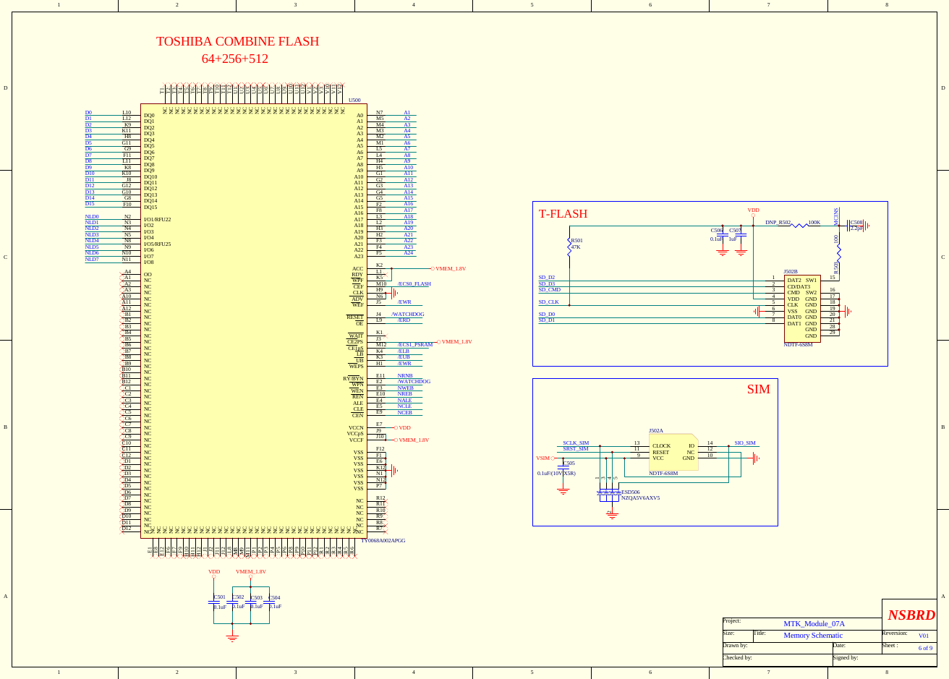This screenshot has width=949, height=679.
Task: Click the SCLK_SIM net label
Action: point(576,441)
